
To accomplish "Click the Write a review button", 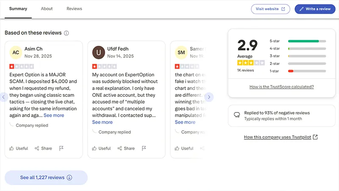I will (315, 9).
